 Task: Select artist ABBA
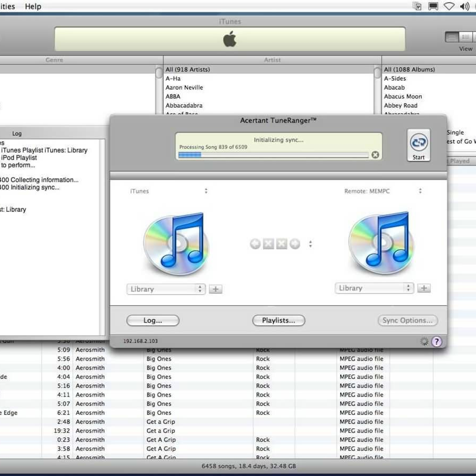269,96
